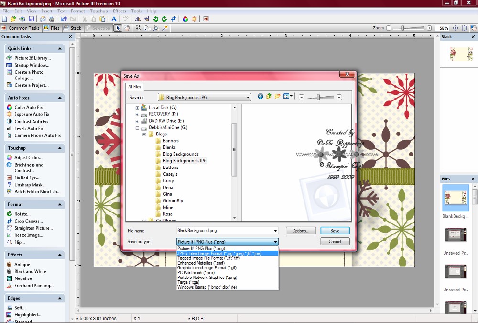Click the Open file folder icon

click(x=13, y=19)
